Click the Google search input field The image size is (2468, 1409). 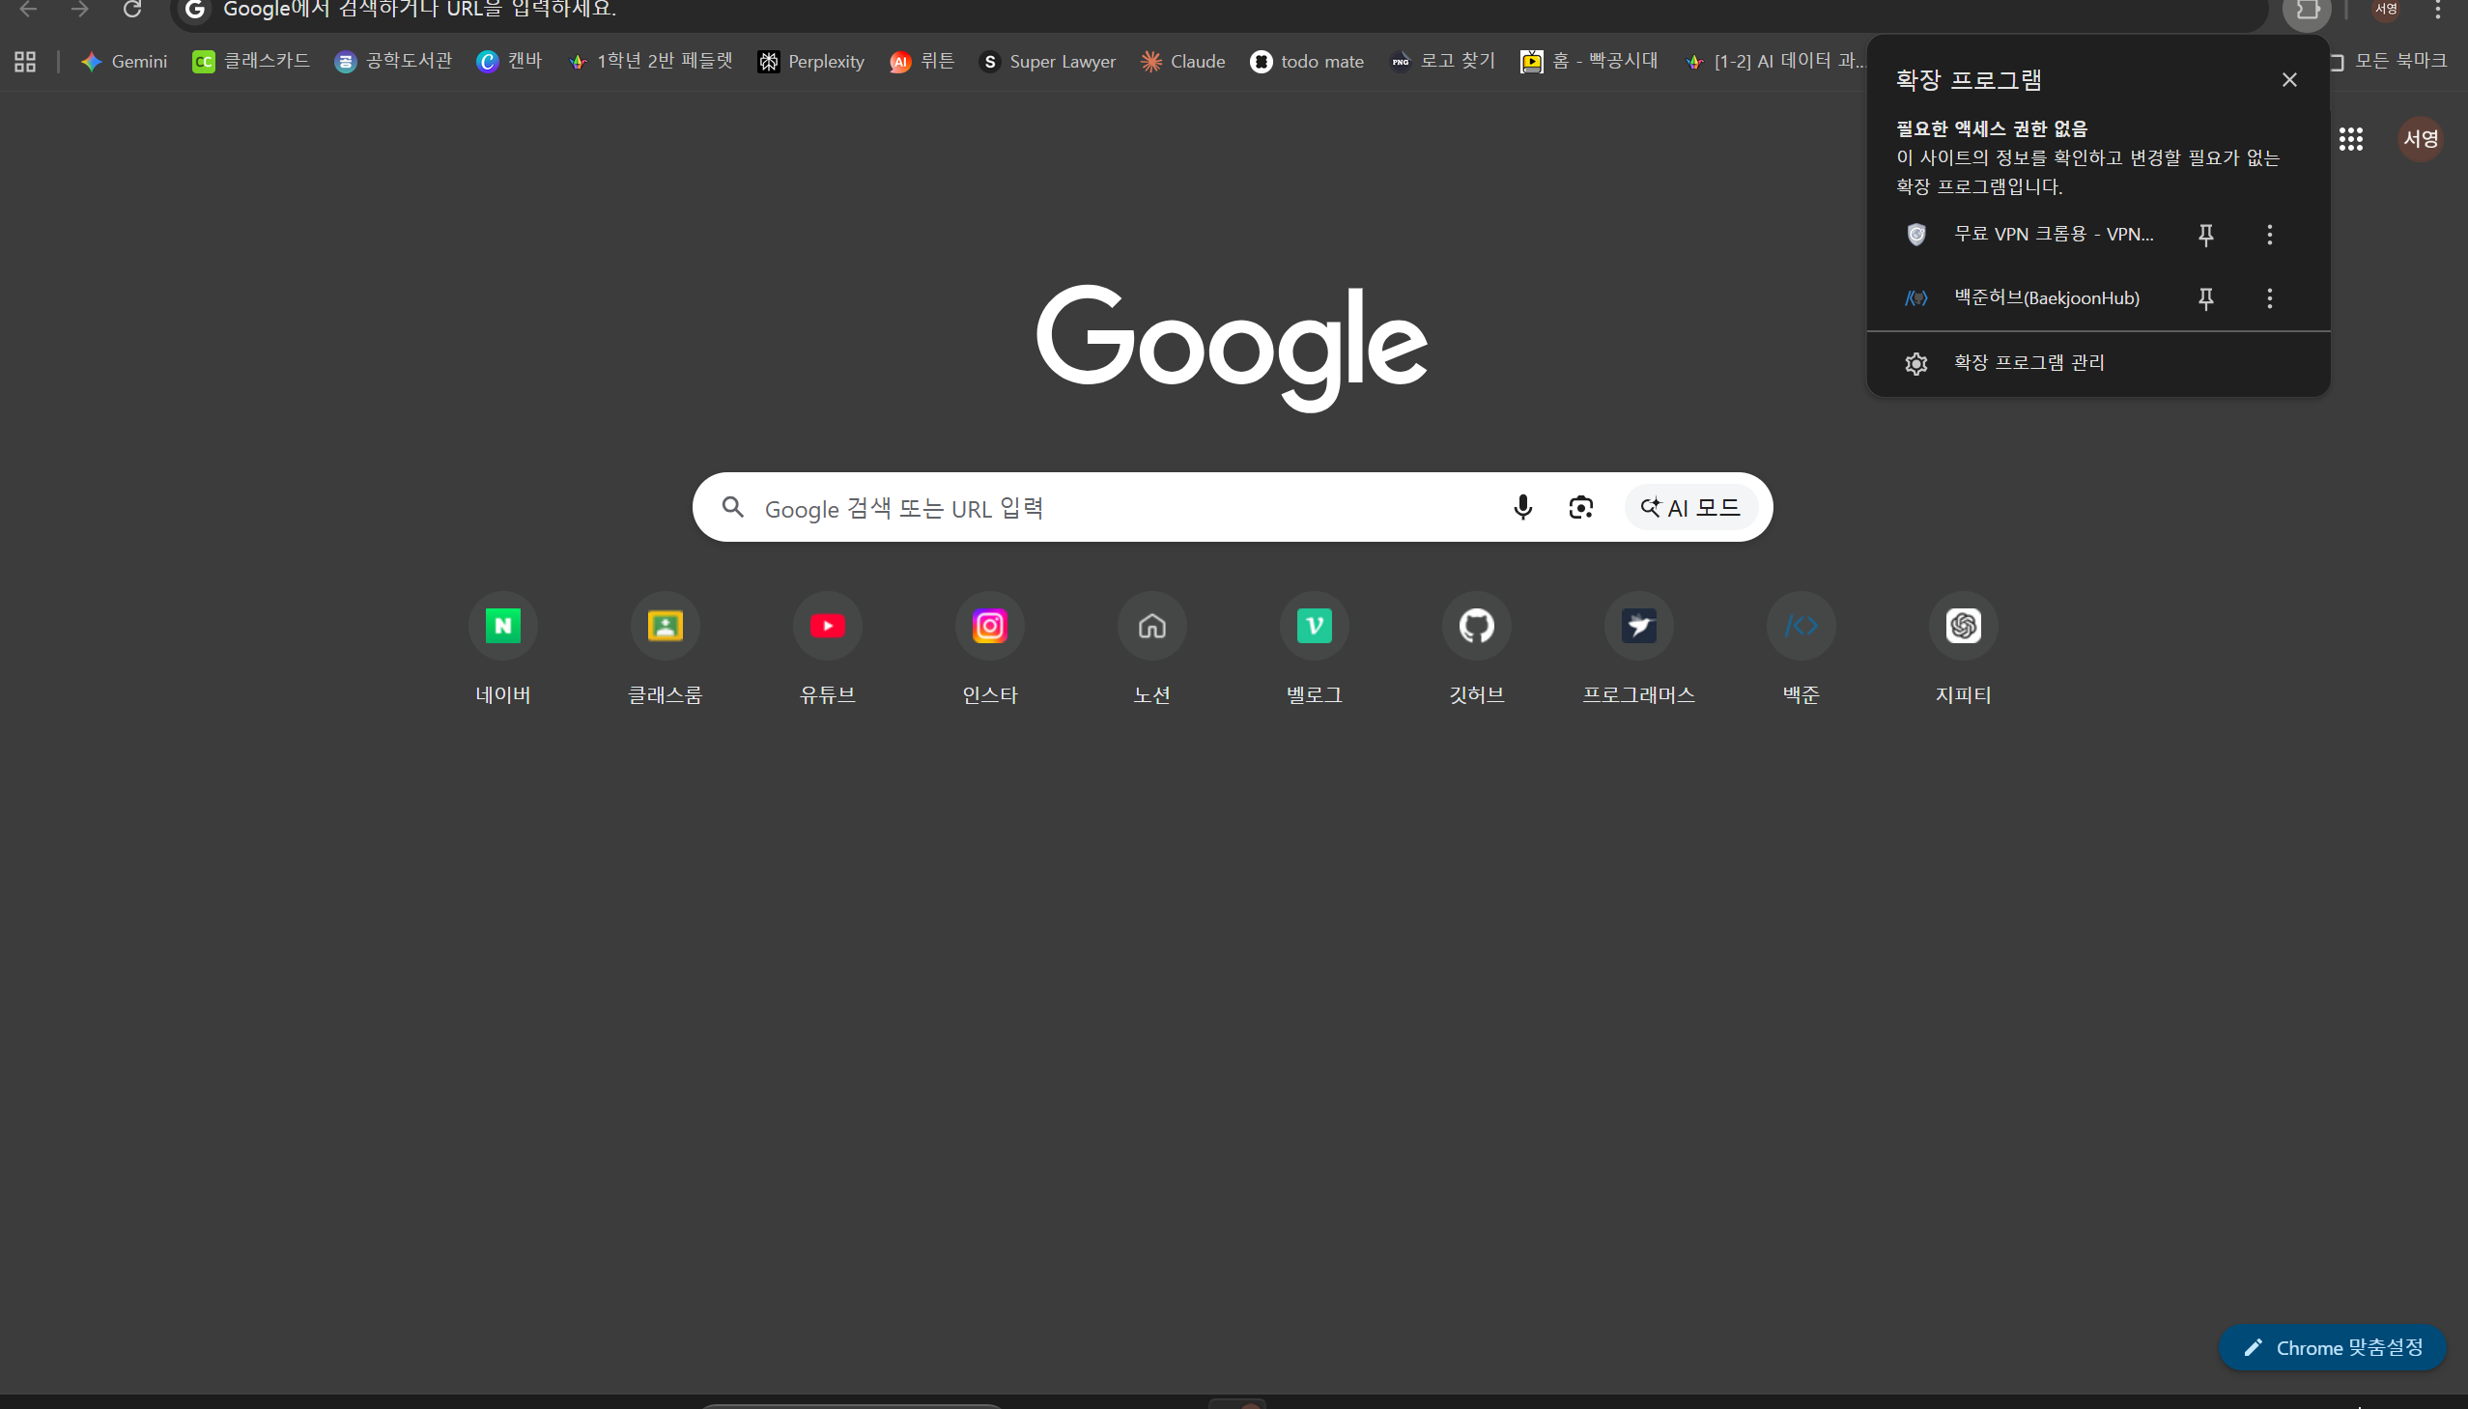tap(1122, 508)
